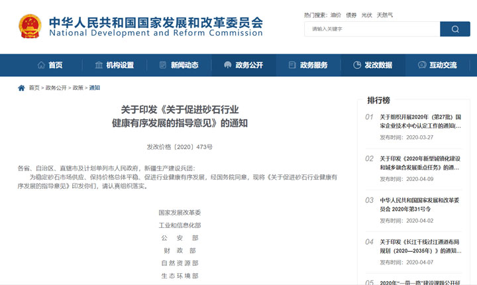
Task: Click 政策 in the breadcrumb path
Action: [78, 87]
